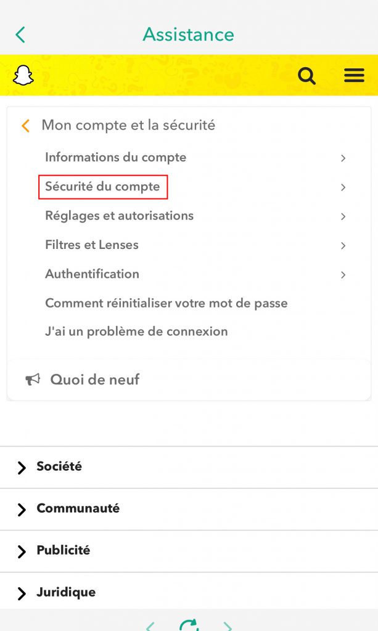Tap the browser back arrow in bottom bar

[150, 625]
